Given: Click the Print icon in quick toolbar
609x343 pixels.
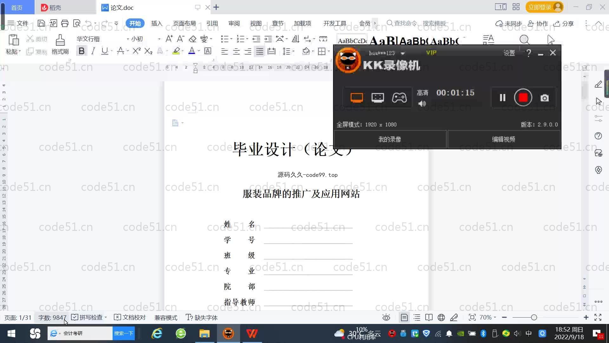Looking at the screenshot, I should [65, 23].
